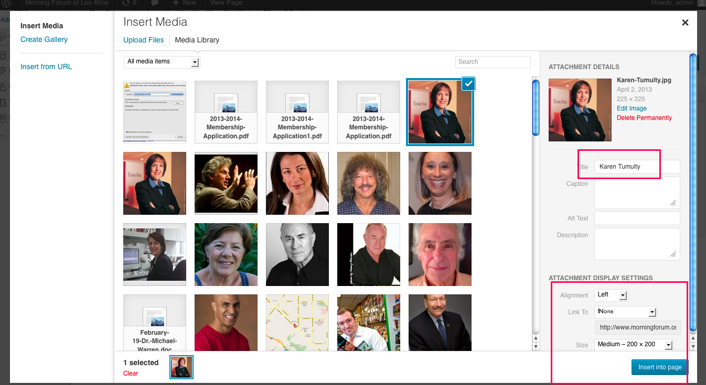Screen dimensions: 706x385
Task: Uncheck the selected Karen Tumulty image checkmark
Action: (468, 83)
